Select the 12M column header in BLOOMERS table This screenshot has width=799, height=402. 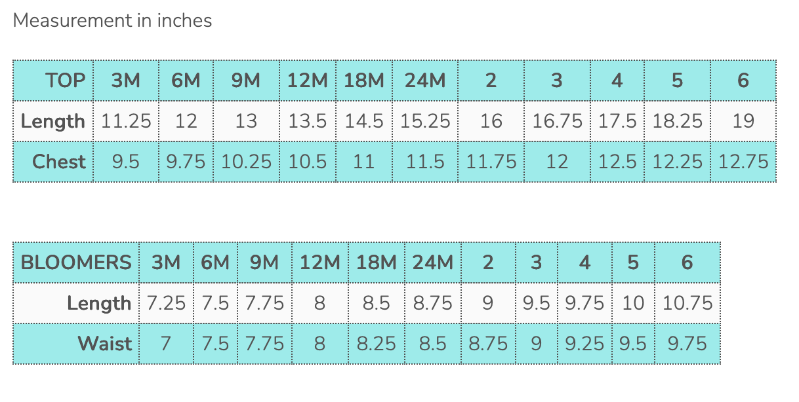[320, 263]
